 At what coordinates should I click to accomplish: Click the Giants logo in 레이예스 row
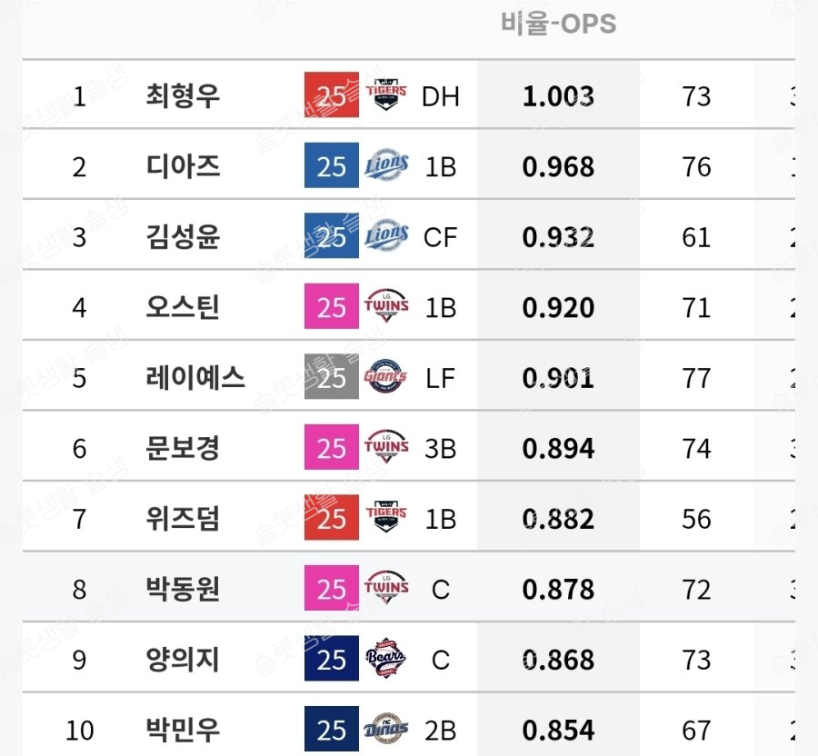click(x=385, y=376)
